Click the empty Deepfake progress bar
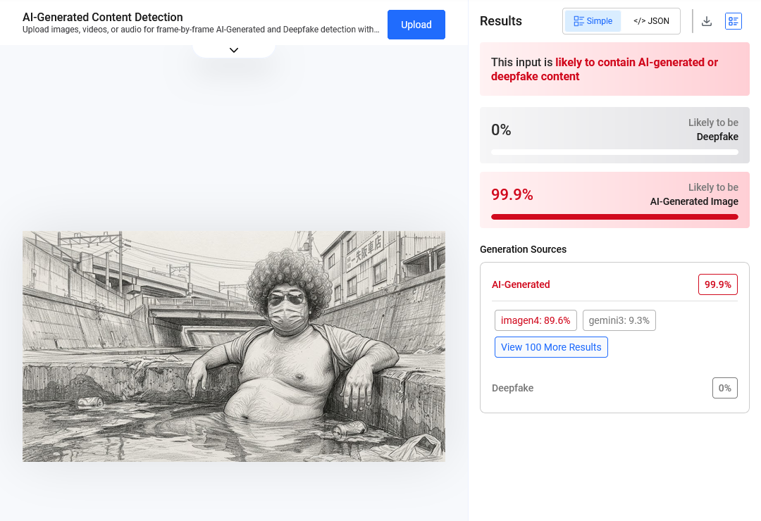 [614, 152]
